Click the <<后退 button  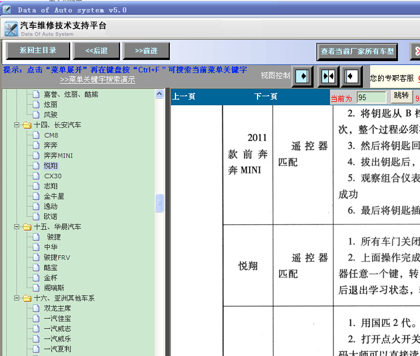pyautogui.click(x=96, y=50)
